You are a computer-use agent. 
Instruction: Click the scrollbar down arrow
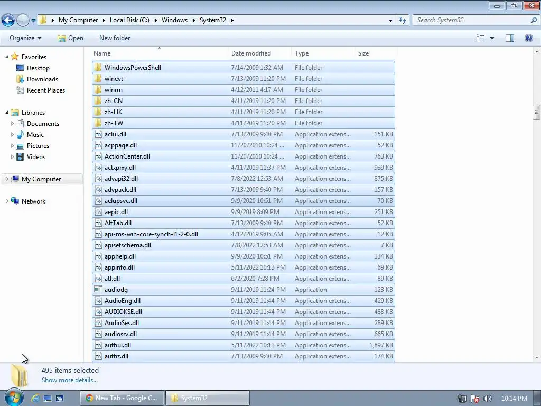coord(537,357)
